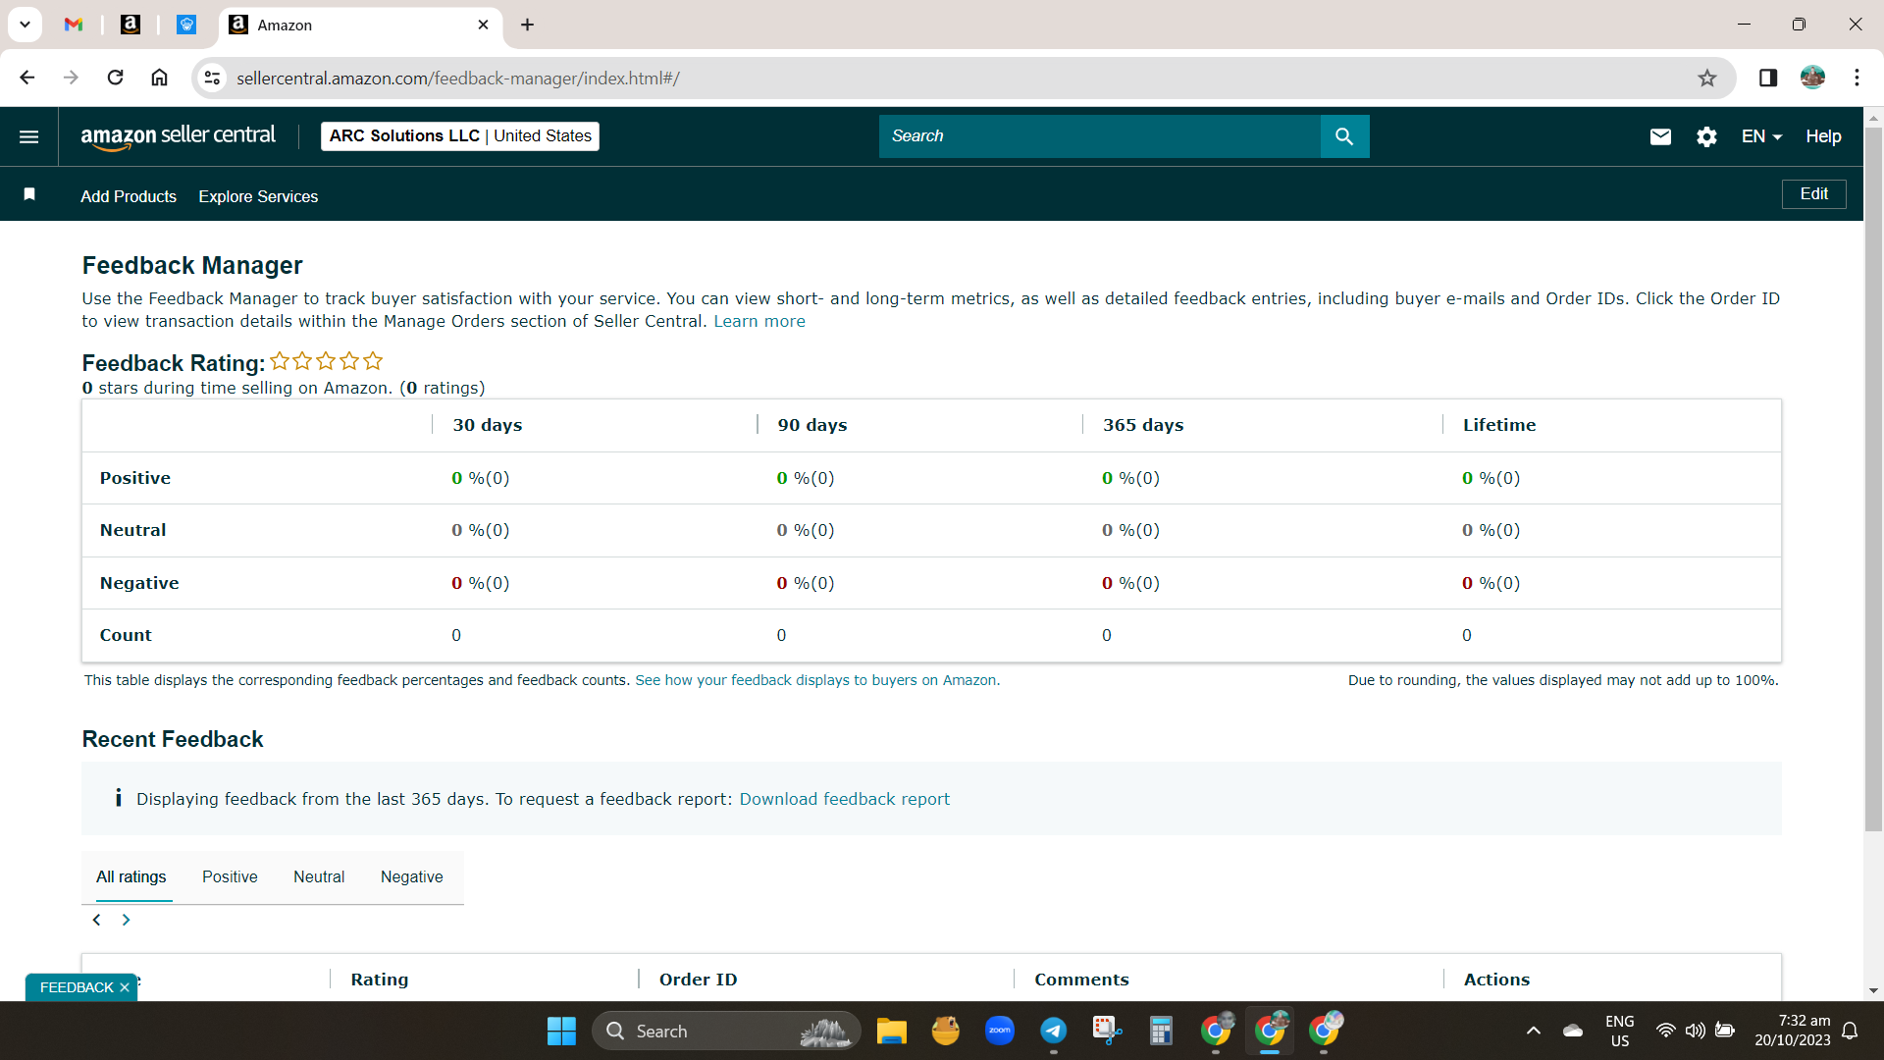The image size is (1884, 1060).
Task: Open the browser home page
Action: point(159,78)
